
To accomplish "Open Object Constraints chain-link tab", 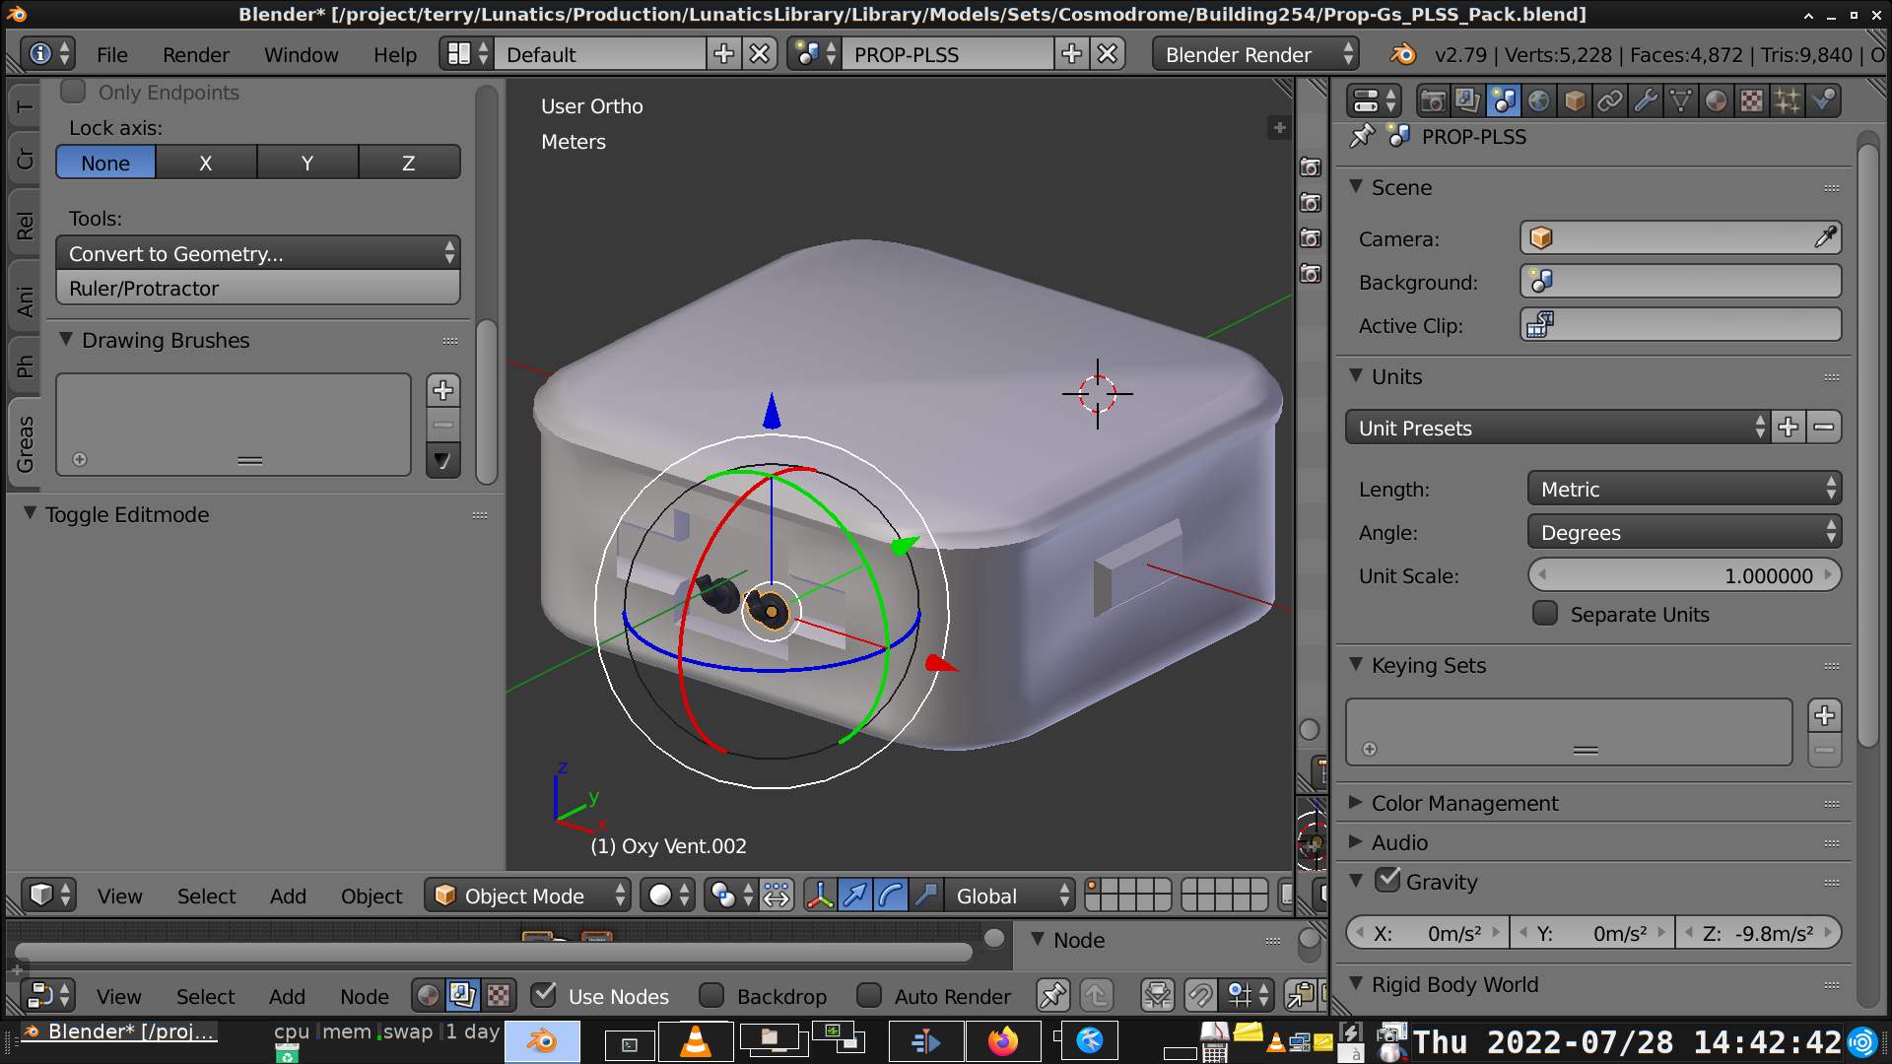I will [x=1609, y=100].
